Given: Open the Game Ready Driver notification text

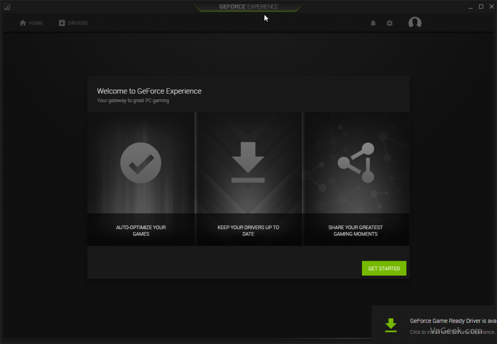Looking at the screenshot, I should click(453, 321).
